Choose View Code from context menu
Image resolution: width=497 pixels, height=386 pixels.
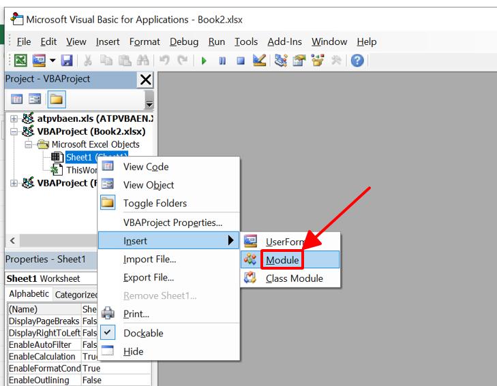tap(168, 167)
